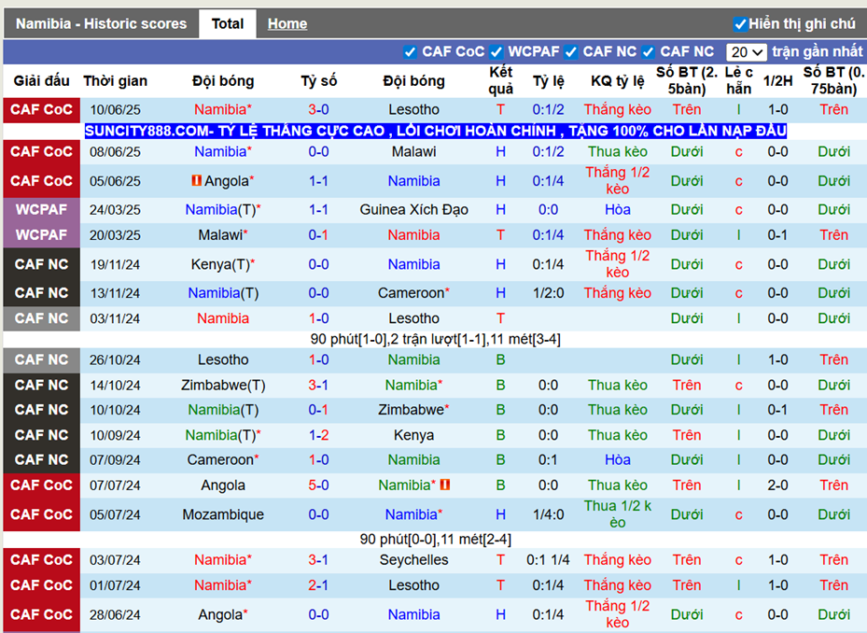Click Kenya in 10/09/24 row
Screen dimensions: 867x633
(413, 435)
